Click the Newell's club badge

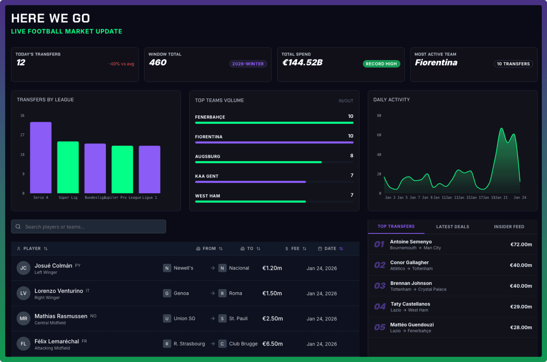point(167,268)
